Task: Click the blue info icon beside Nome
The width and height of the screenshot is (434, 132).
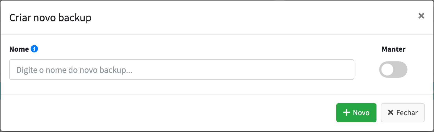Action: (x=34, y=49)
